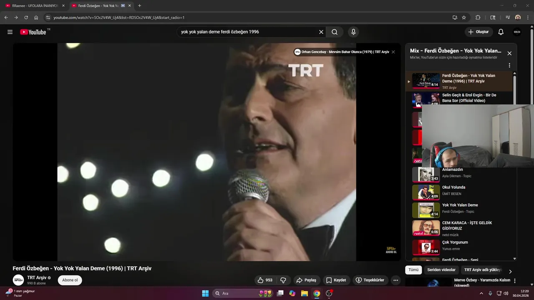Select the TRT Arşiv adlı yükleyen chip
534x300 pixels.
483,270
